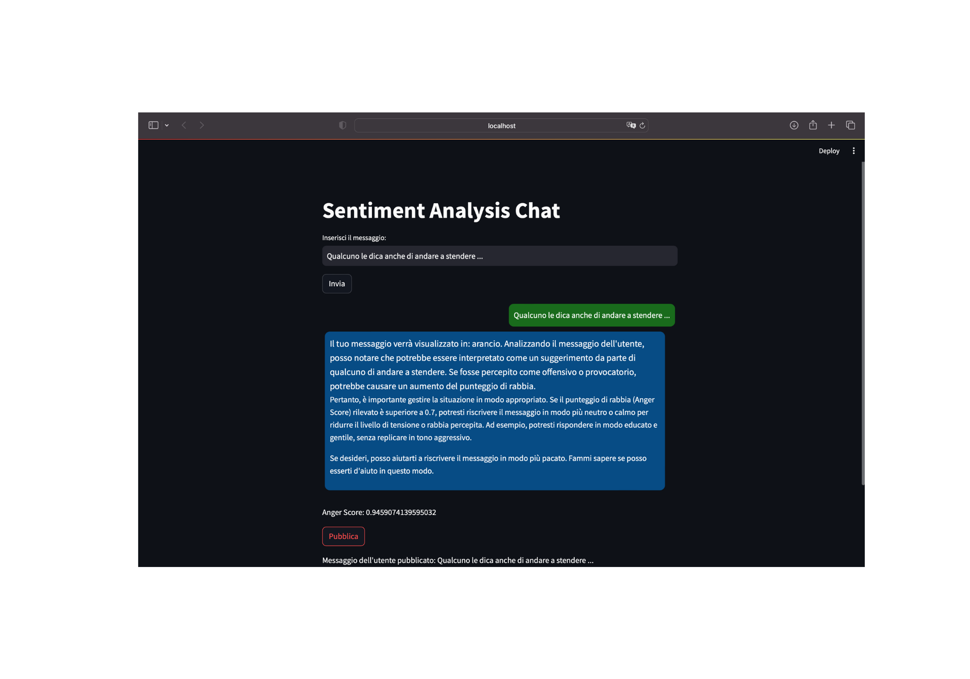Click the page's vertical scrollbar
This screenshot has height=679, width=970.
point(863,323)
